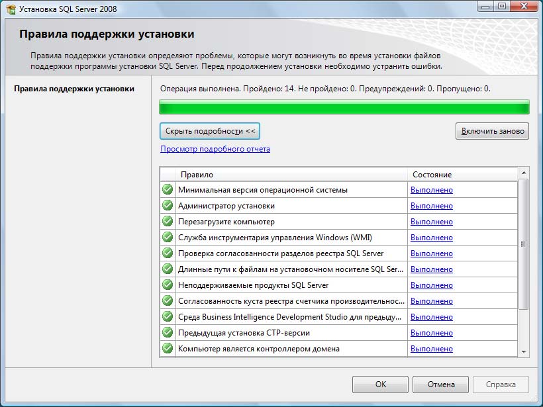Click check icon for Минимальная версия операционной системы

[x=168, y=190]
